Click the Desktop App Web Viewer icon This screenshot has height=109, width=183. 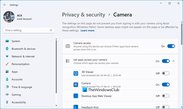point(76,96)
